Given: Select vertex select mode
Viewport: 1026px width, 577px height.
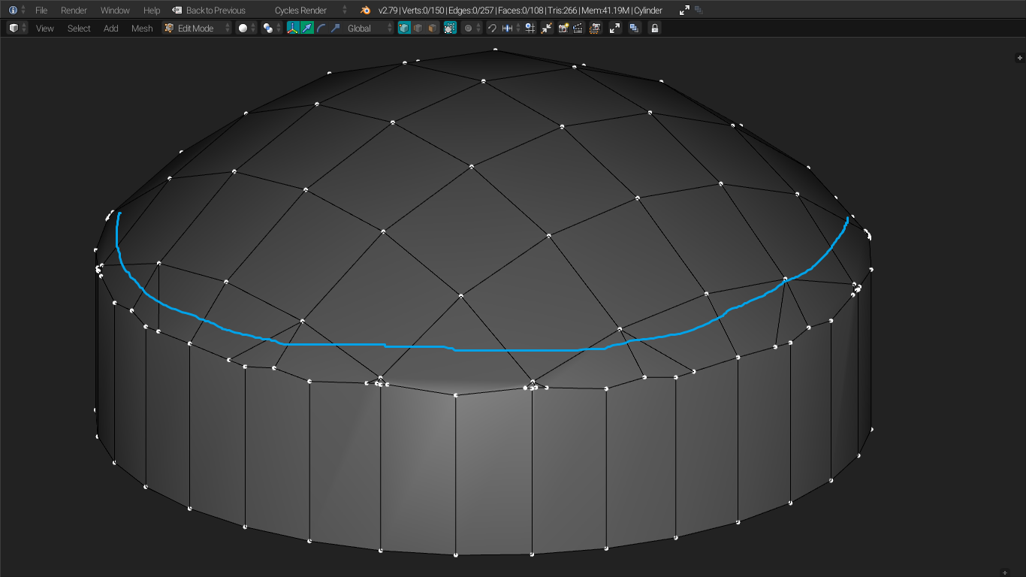Looking at the screenshot, I should (x=404, y=28).
